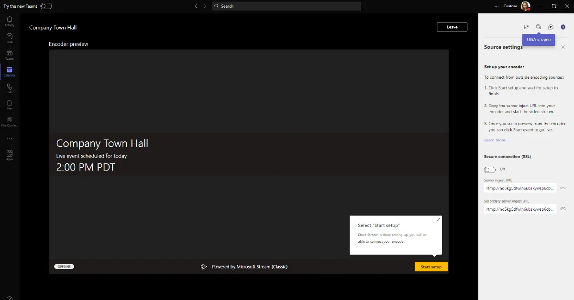Show more apps via sidebar ellipsis
Screen dimensions: 574x300
pos(10,139)
